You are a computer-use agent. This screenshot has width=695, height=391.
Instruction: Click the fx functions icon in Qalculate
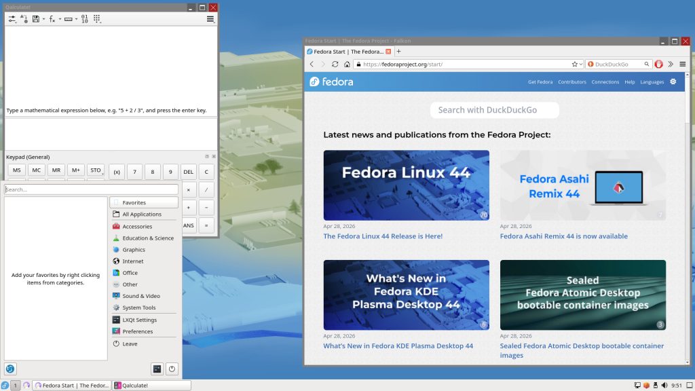pos(52,19)
